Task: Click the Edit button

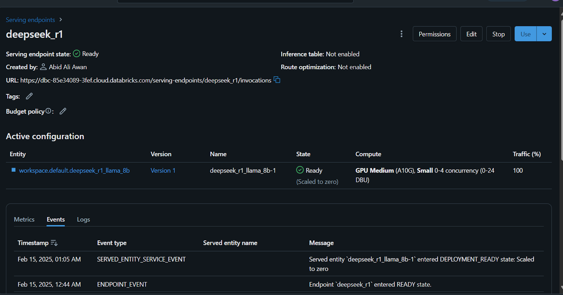Action: tap(472, 34)
